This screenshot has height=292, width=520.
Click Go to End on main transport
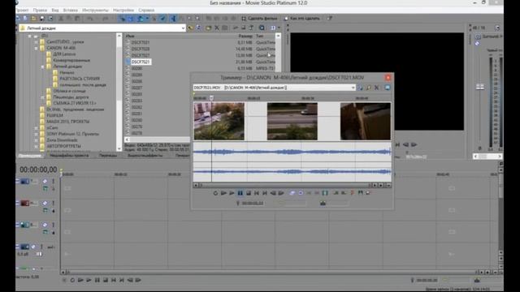pyautogui.click(x=122, y=280)
